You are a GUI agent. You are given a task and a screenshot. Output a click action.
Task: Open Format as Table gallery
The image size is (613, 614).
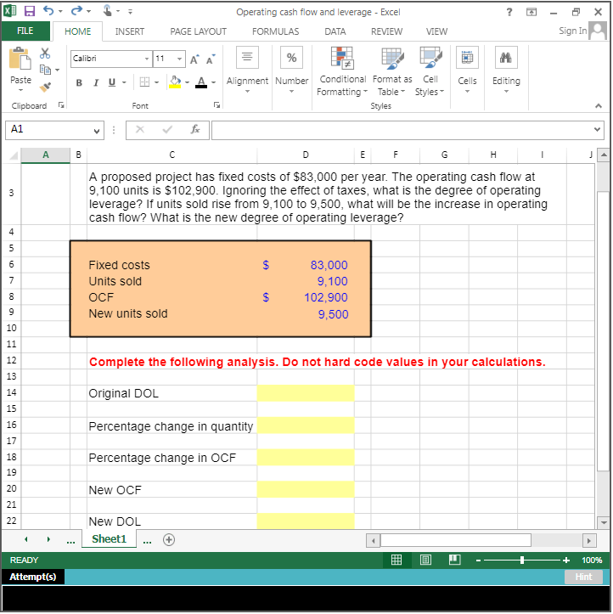pos(392,71)
